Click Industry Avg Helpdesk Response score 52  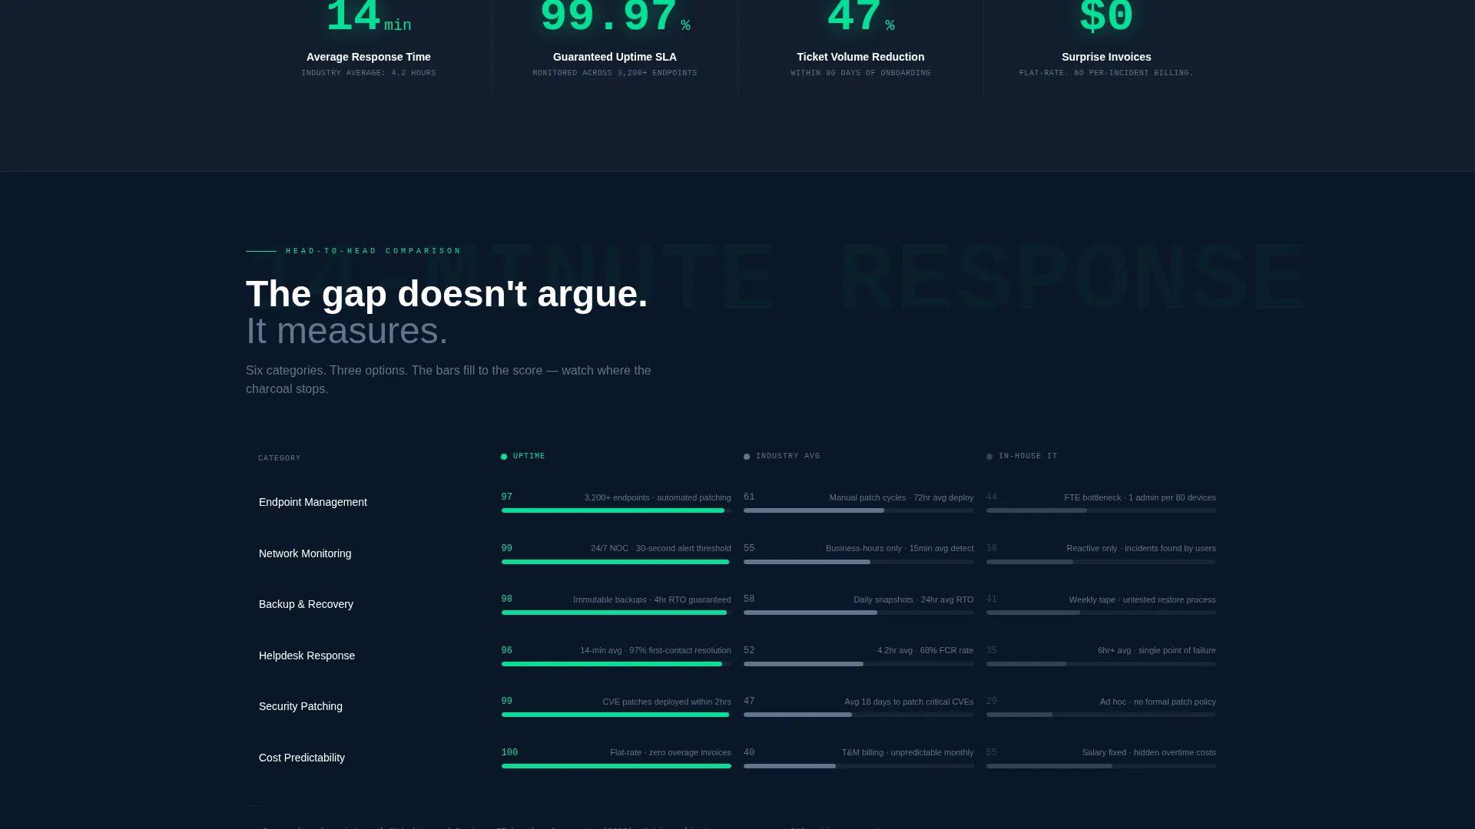tap(749, 650)
